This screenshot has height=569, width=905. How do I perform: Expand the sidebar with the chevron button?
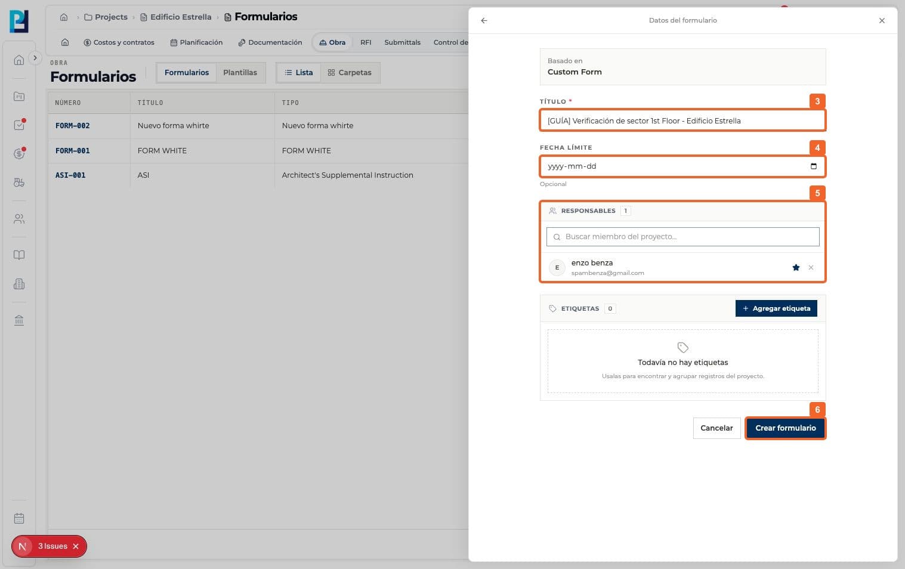(x=35, y=58)
